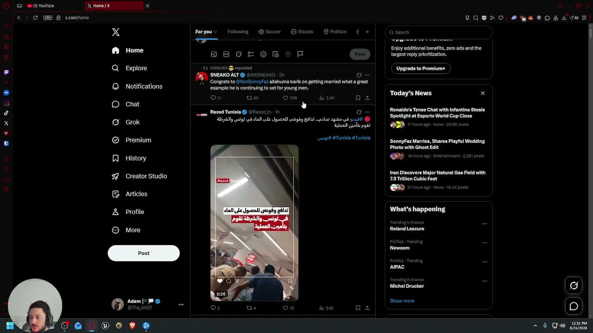593x333 pixels.
Task: Go to the History page
Action: (x=129, y=158)
